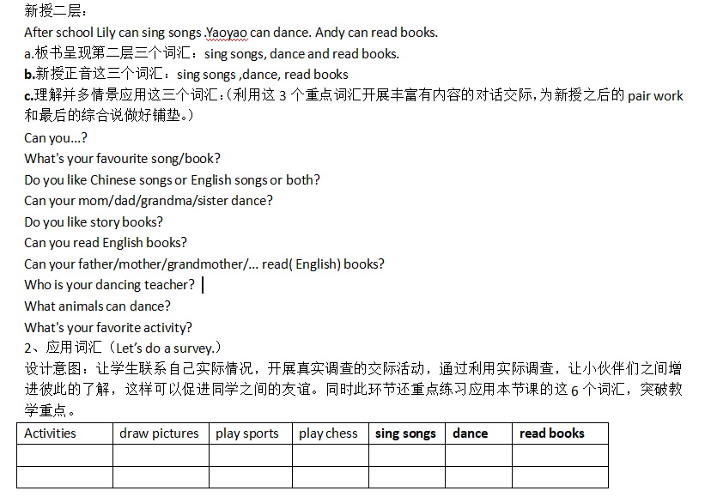The image size is (705, 497).
Task: Click the line '和最后的综合说做好铺垫。)'
Action: (109, 116)
